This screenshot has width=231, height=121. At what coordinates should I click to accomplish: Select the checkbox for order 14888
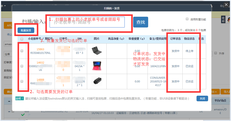22,81
